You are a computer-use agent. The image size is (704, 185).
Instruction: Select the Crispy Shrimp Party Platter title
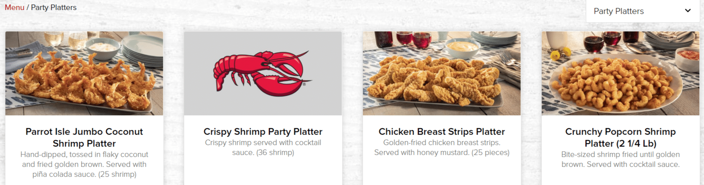(263, 132)
